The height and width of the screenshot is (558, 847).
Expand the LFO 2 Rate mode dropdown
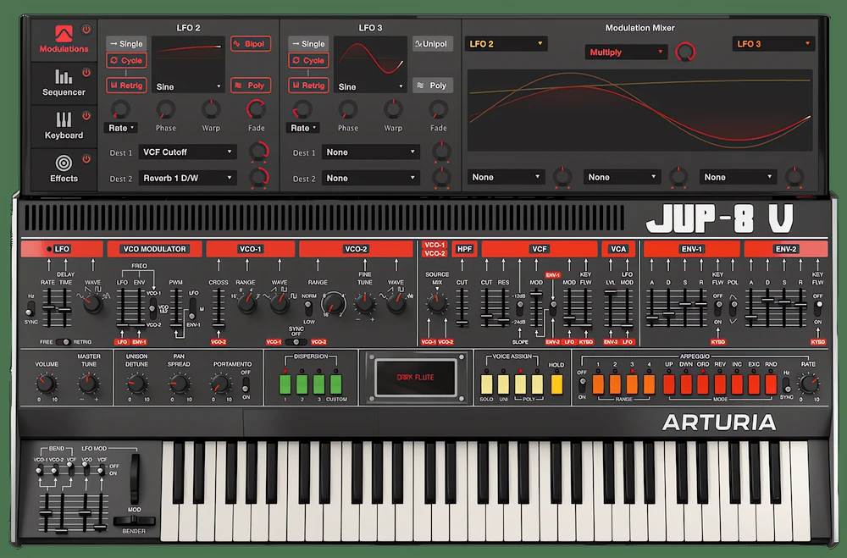[x=121, y=128]
